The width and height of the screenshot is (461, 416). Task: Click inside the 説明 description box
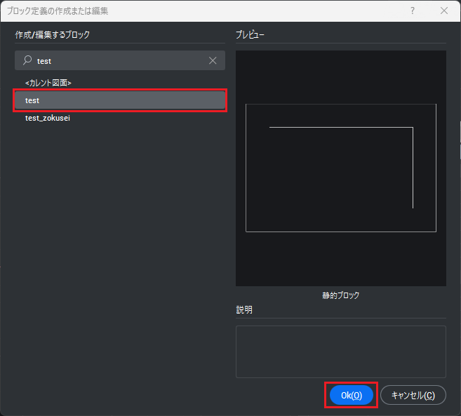[x=340, y=351]
